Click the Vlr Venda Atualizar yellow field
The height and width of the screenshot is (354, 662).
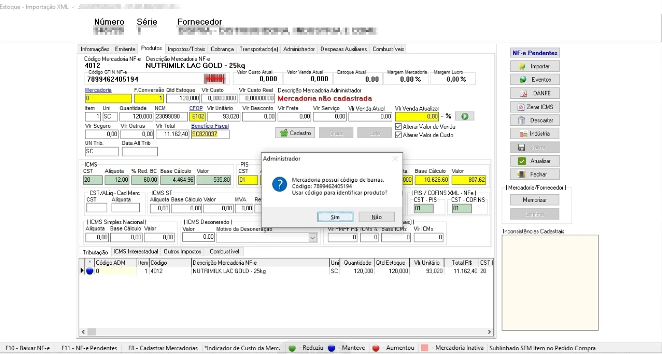pos(417,116)
